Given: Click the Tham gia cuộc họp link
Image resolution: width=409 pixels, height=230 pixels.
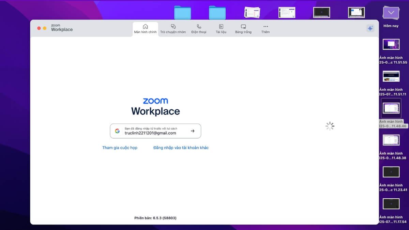Looking at the screenshot, I should [120, 148].
